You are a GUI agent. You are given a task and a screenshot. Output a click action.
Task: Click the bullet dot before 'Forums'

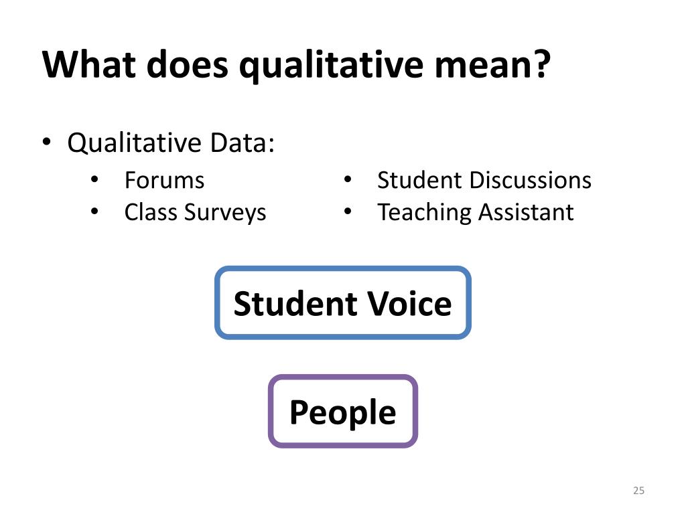94,179
